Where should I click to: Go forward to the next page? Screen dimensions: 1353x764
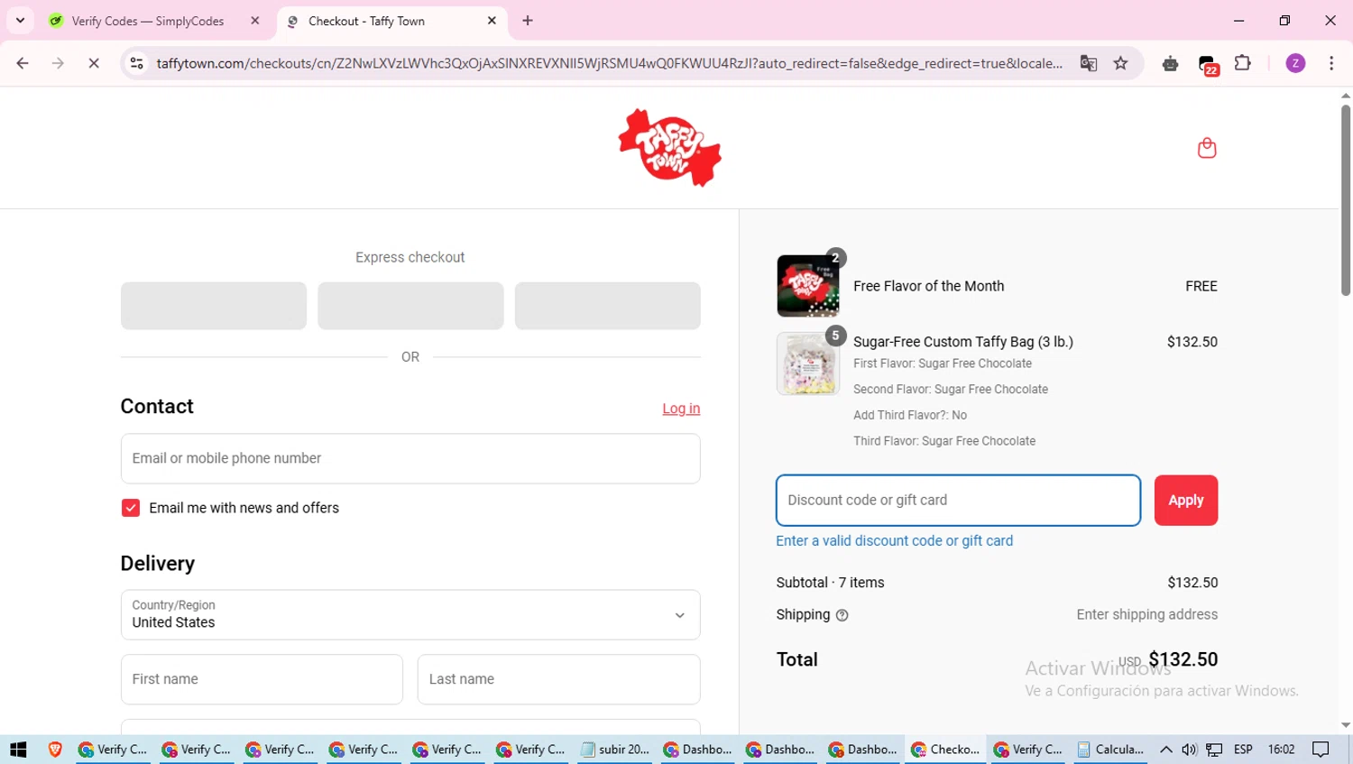pos(58,63)
